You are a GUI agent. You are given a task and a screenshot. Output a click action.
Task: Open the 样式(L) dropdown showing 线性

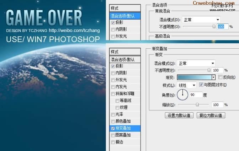187,85
